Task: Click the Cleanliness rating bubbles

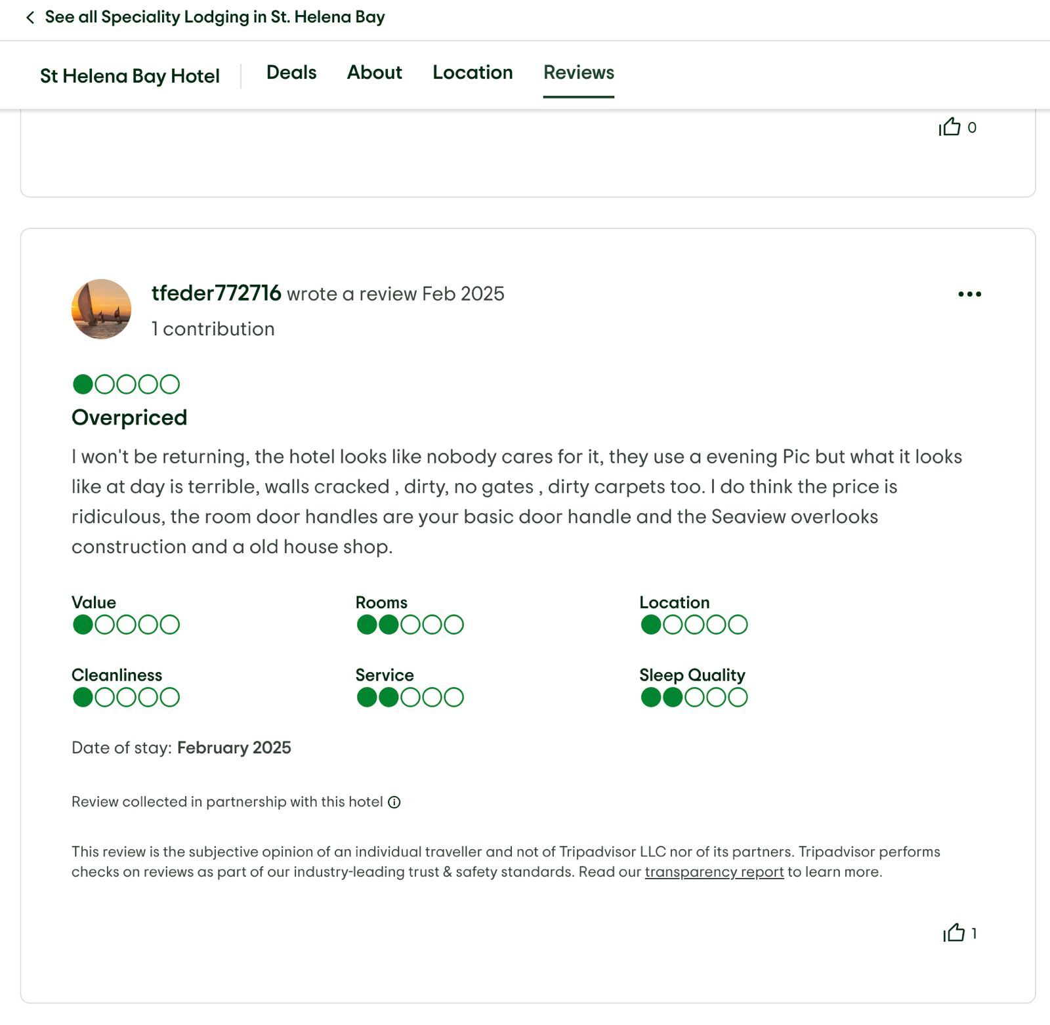Action: pyautogui.click(x=126, y=697)
